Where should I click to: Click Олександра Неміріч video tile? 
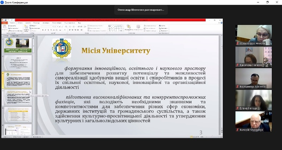click(253, 35)
